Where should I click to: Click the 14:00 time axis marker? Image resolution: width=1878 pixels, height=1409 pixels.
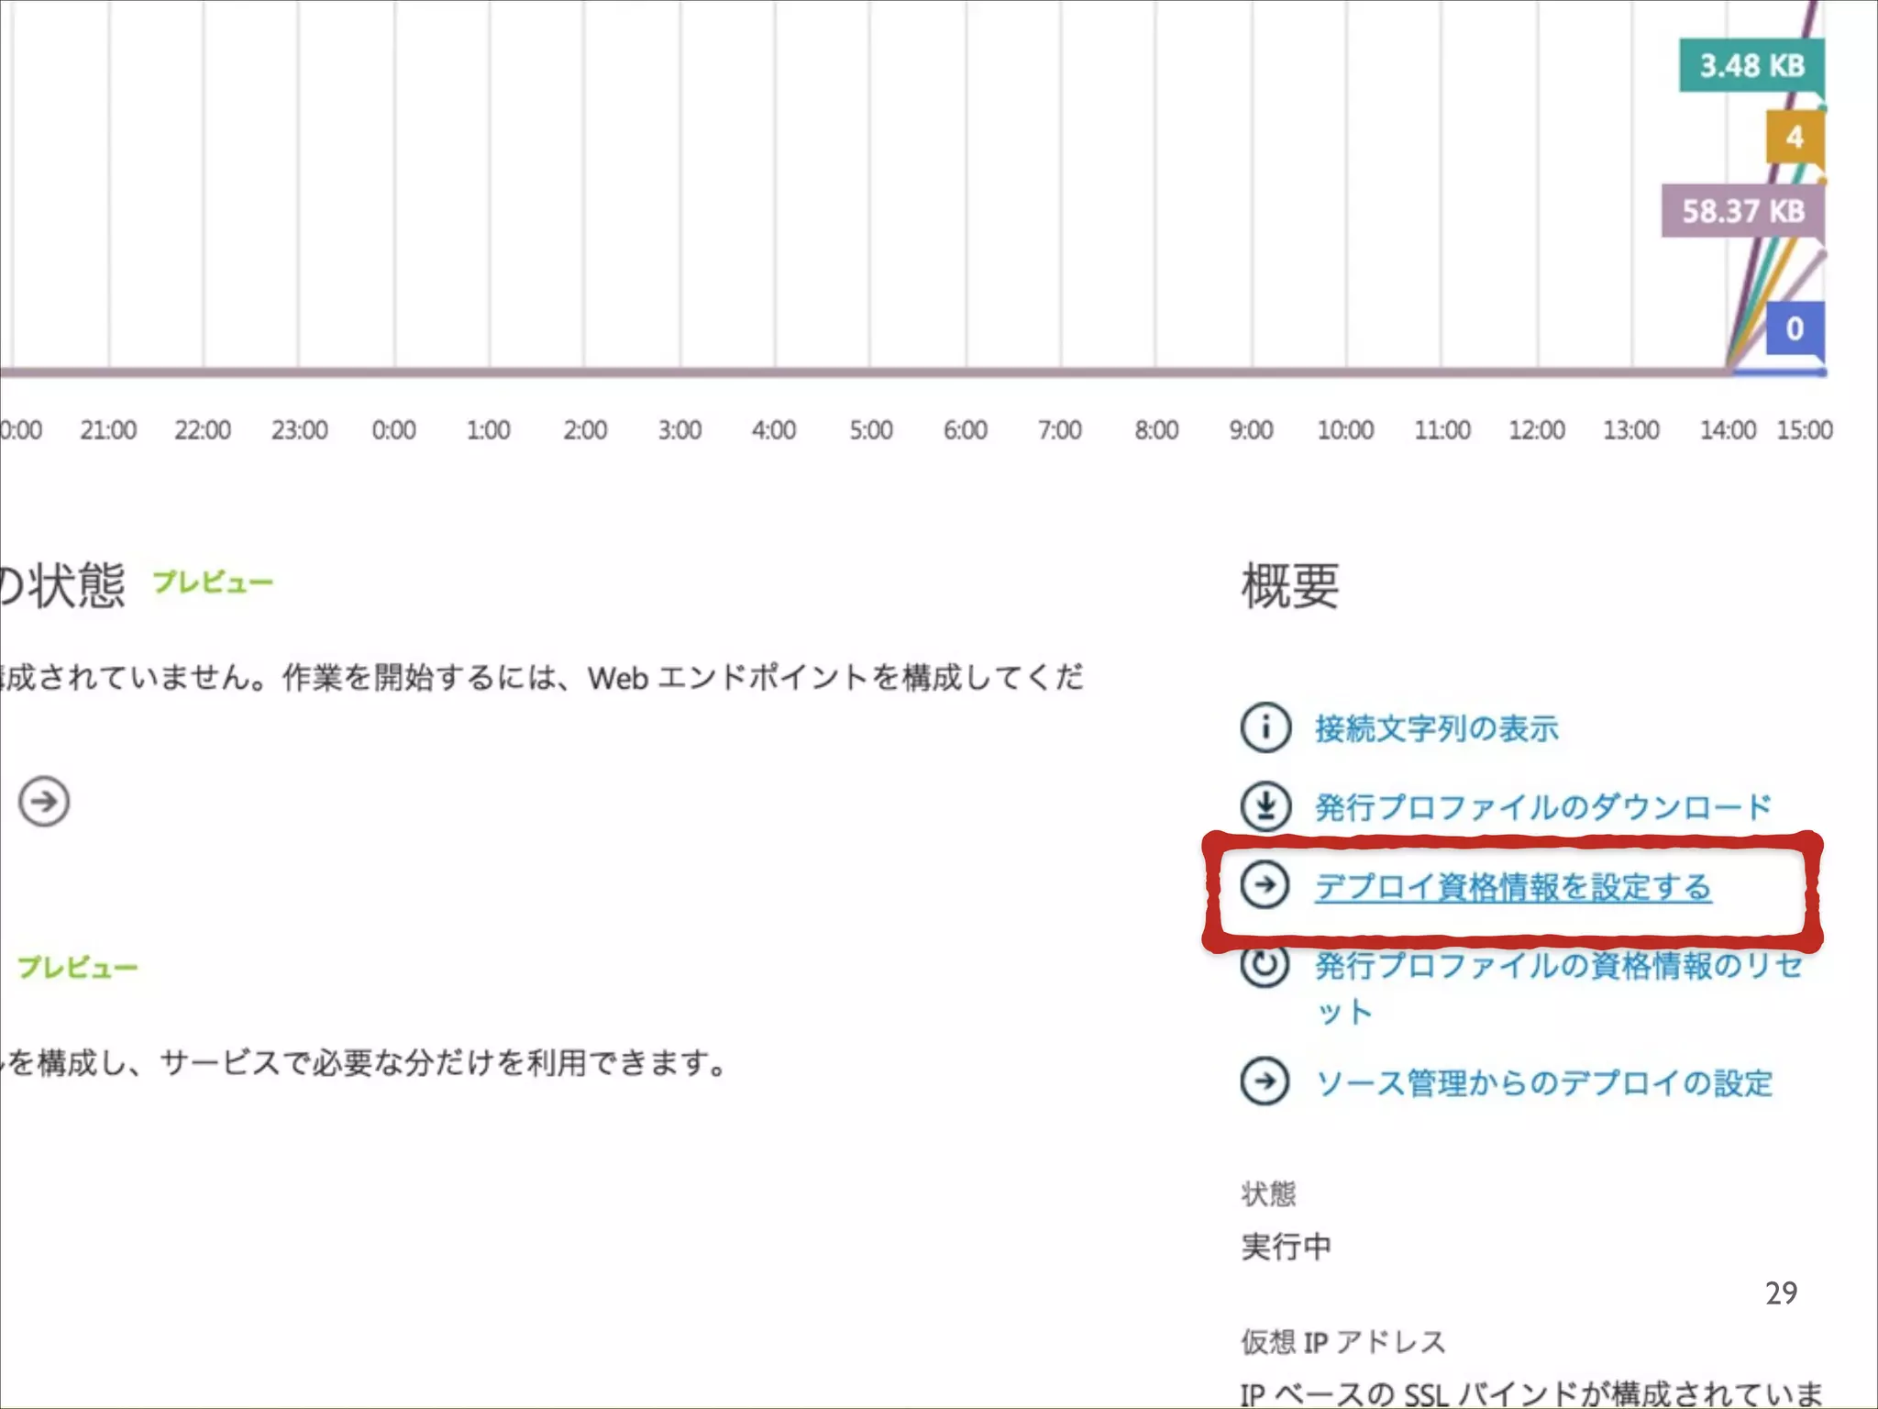click(1727, 430)
